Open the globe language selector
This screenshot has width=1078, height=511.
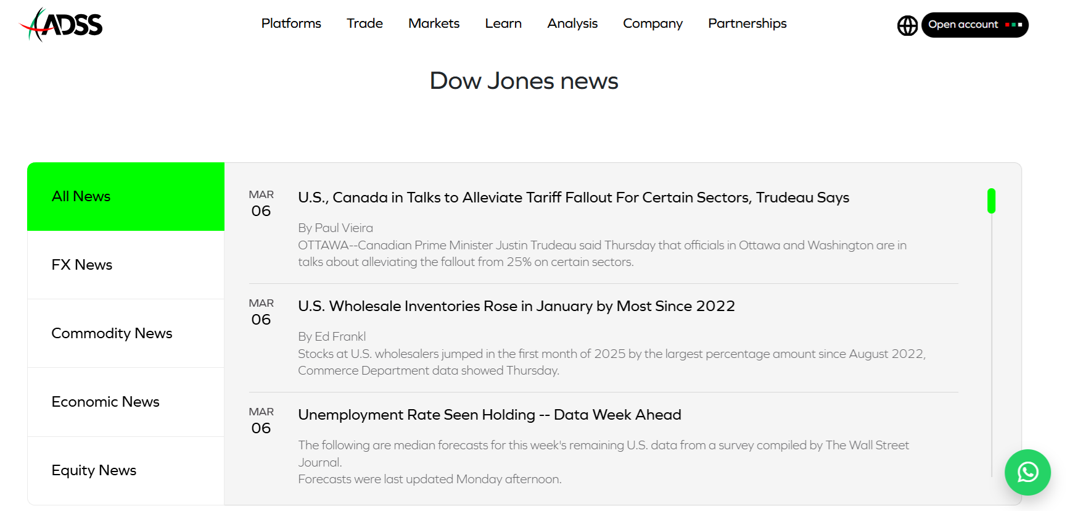(907, 25)
